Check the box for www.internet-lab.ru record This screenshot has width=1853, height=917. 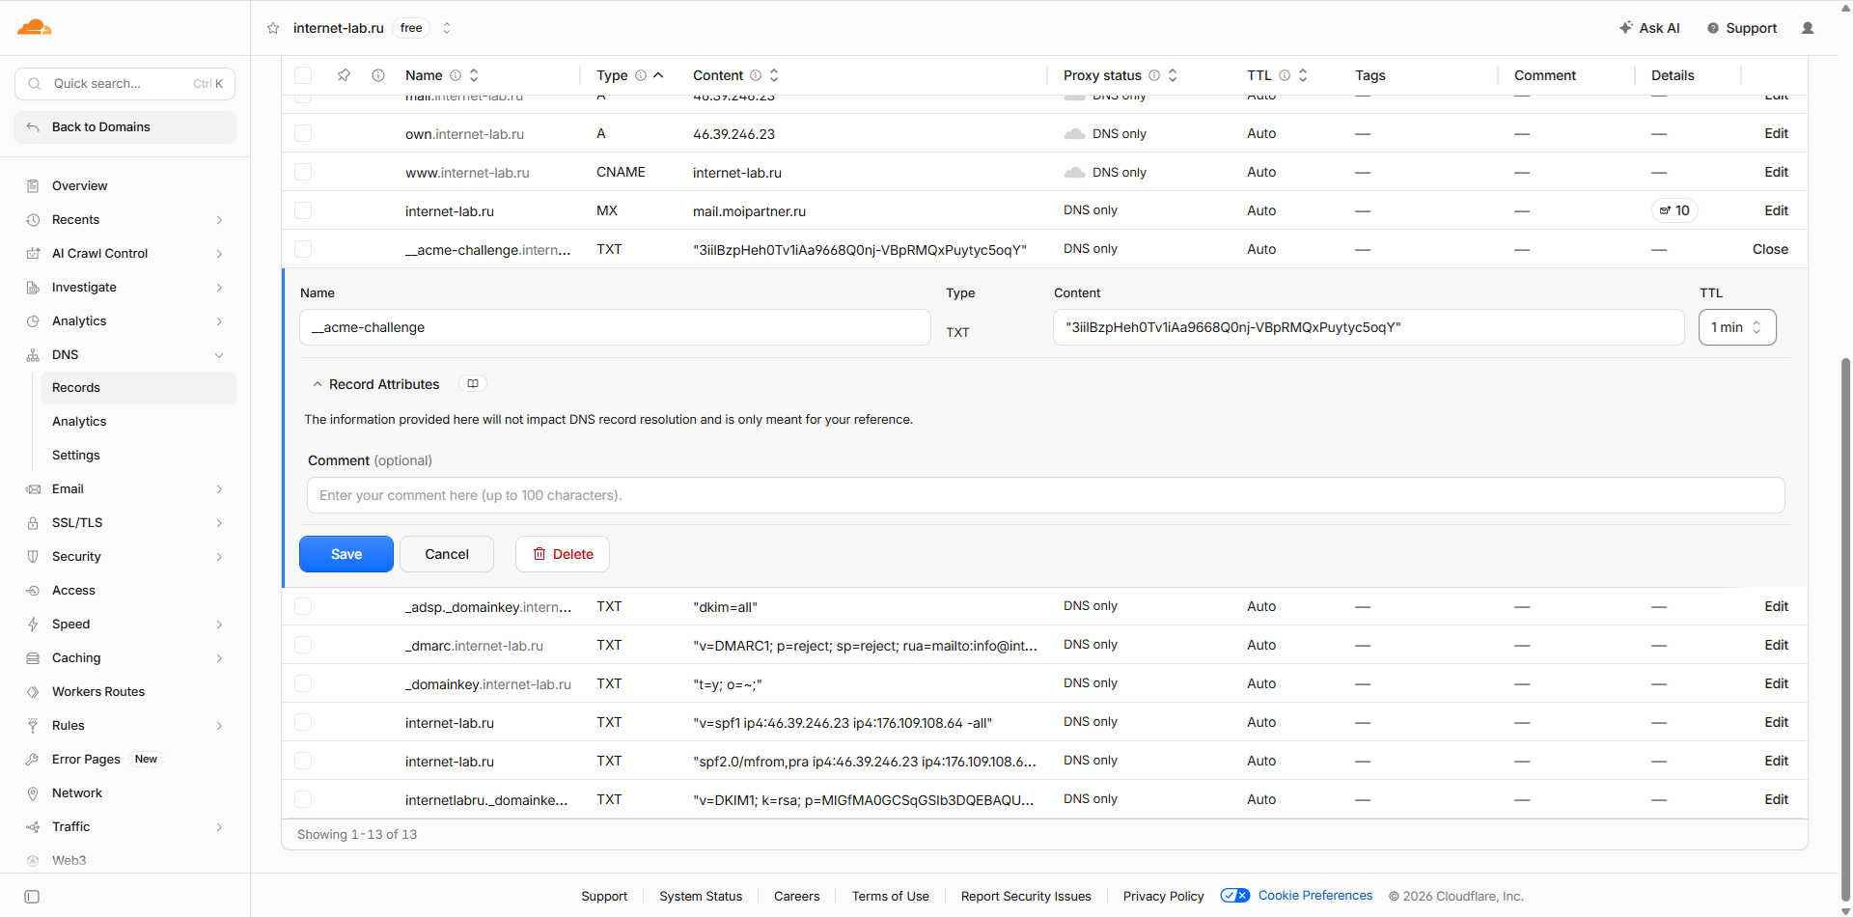pyautogui.click(x=303, y=172)
